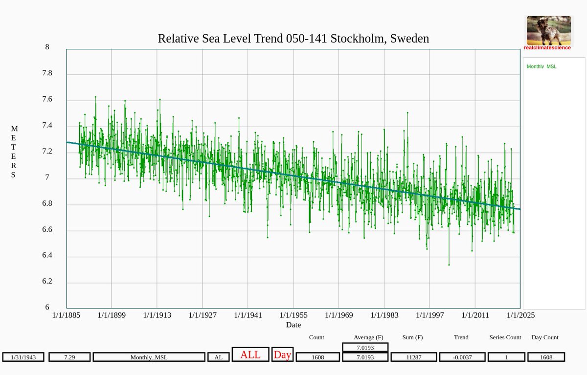This screenshot has height=375, width=587.
Task: Click the realclimatescience text link
Action: click(548, 47)
